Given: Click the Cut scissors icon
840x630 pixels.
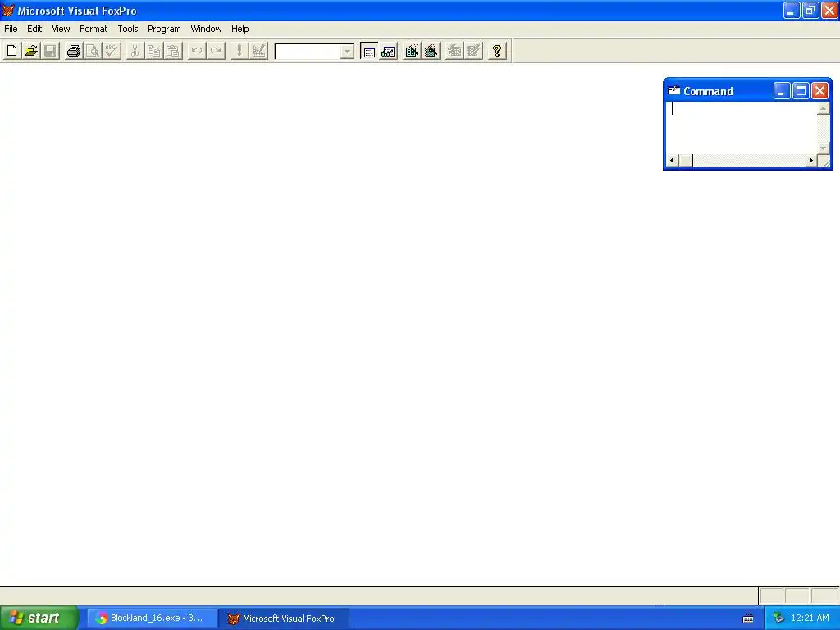Looking at the screenshot, I should point(135,51).
